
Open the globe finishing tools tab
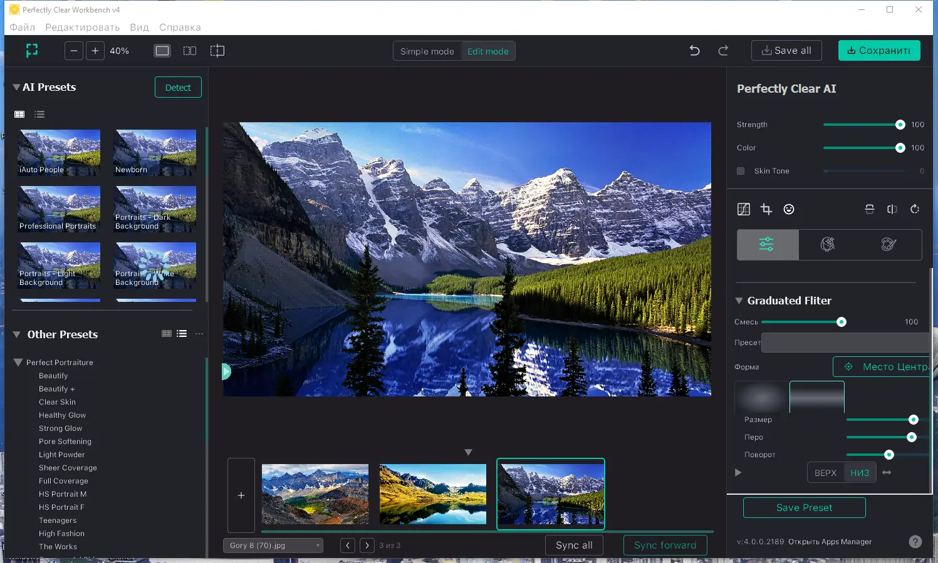828,244
